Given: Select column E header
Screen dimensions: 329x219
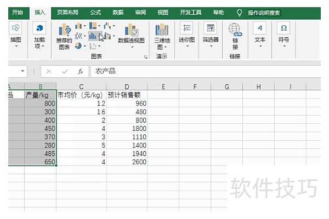Looking at the screenshot, I should (x=163, y=87).
